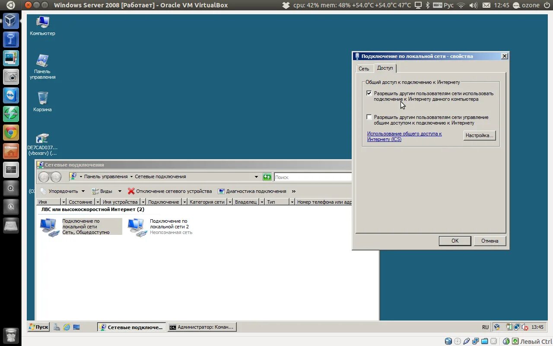Open the Тип column filter dropdown
Image resolution: width=553 pixels, height=346 pixels.
(x=292, y=202)
